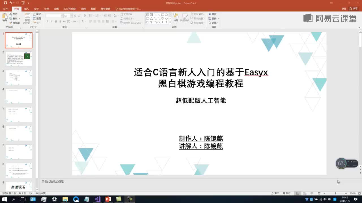The width and height of the screenshot is (362, 203).
Task: Toggle underline formatting
Action: coord(56,21)
